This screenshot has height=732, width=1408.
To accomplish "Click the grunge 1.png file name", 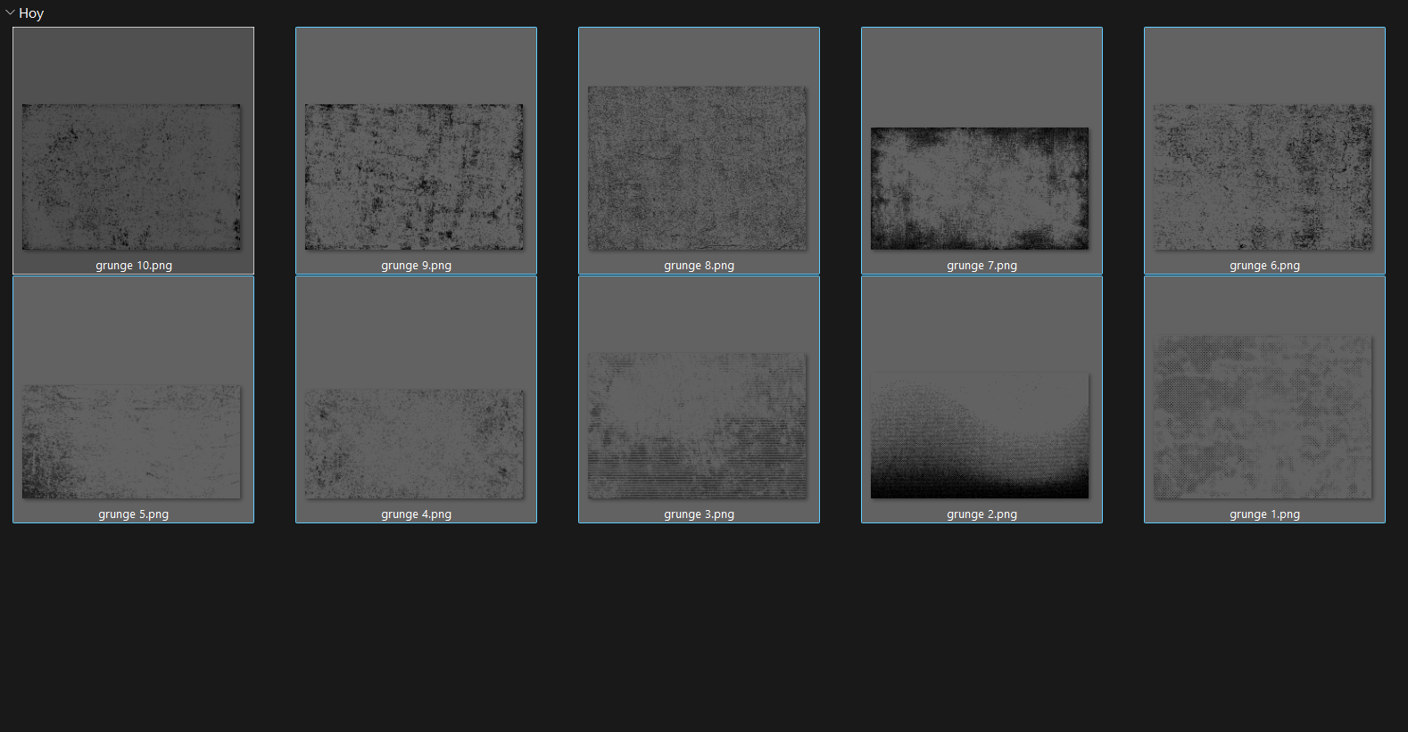I will tap(1265, 514).
